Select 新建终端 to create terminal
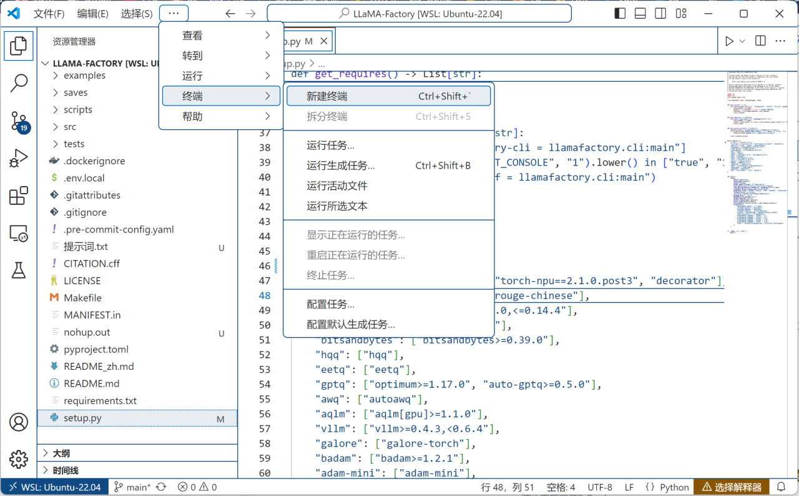Screen dimensions: 799x496 pyautogui.click(x=389, y=96)
